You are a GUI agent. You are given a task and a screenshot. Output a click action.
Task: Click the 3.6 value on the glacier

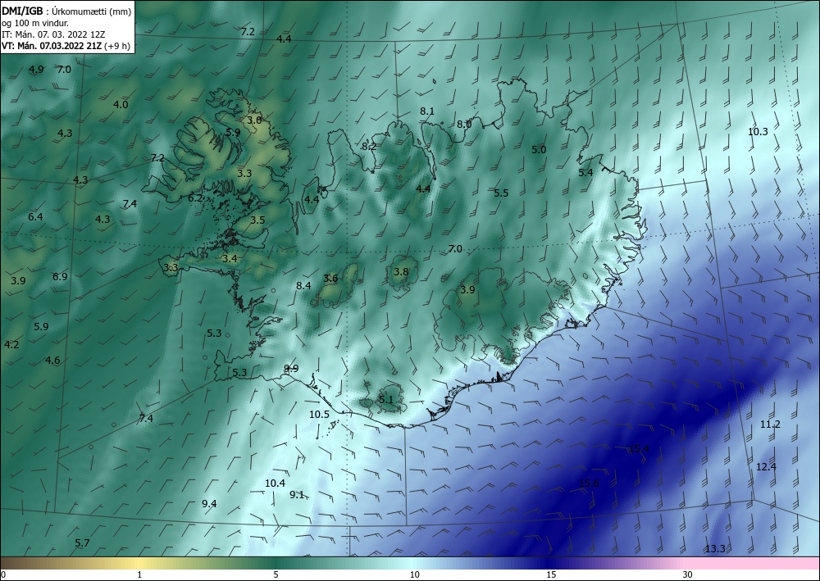click(x=330, y=279)
